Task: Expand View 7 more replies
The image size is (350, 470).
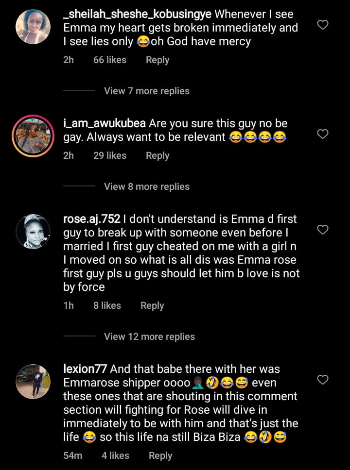Action: pos(146,91)
